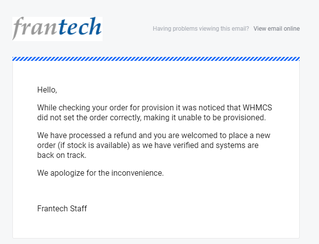The width and height of the screenshot is (319, 244).
Task: Click the phrase "verified and systems are"
Action: click(216, 146)
